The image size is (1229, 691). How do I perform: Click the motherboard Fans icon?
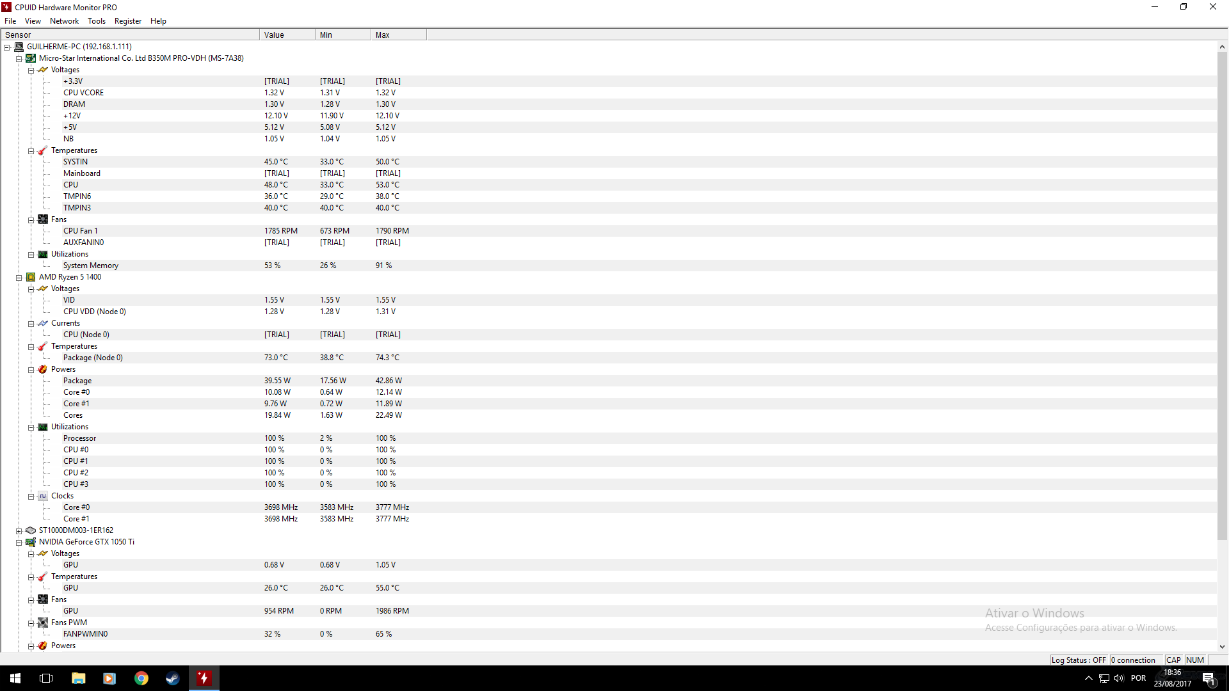tap(43, 219)
